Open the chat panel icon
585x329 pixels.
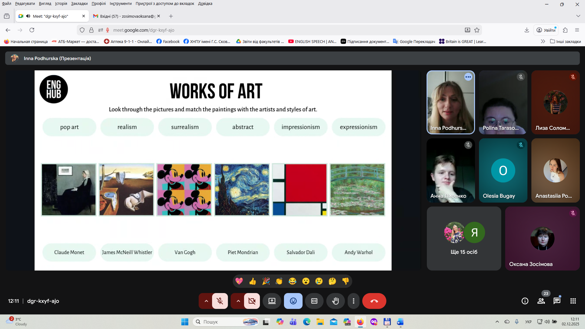click(x=557, y=301)
